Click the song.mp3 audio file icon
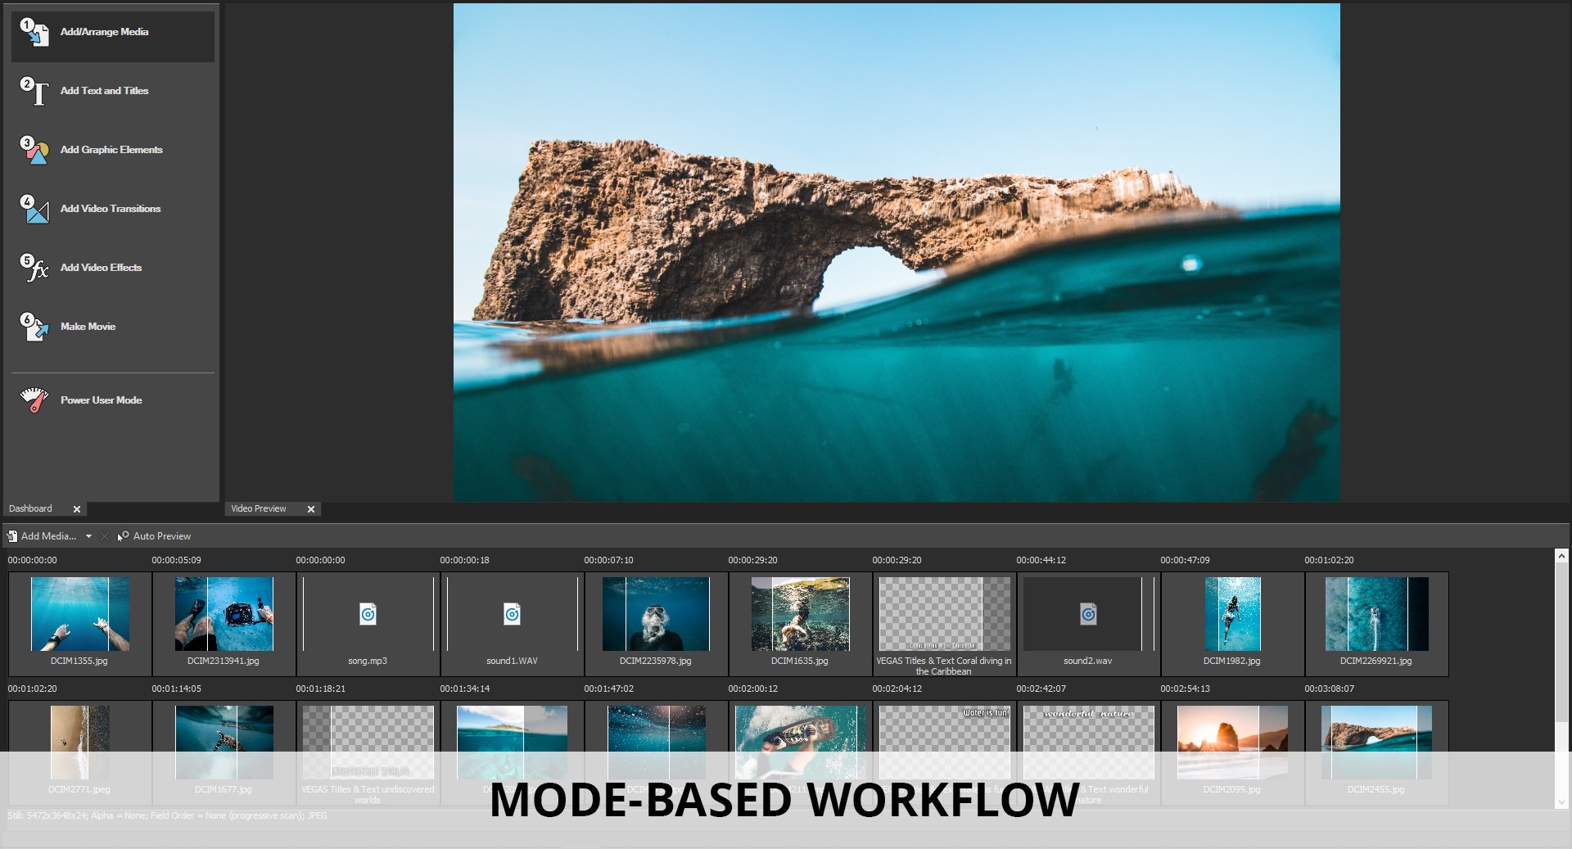Screen dimensions: 1572x849 (x=368, y=614)
